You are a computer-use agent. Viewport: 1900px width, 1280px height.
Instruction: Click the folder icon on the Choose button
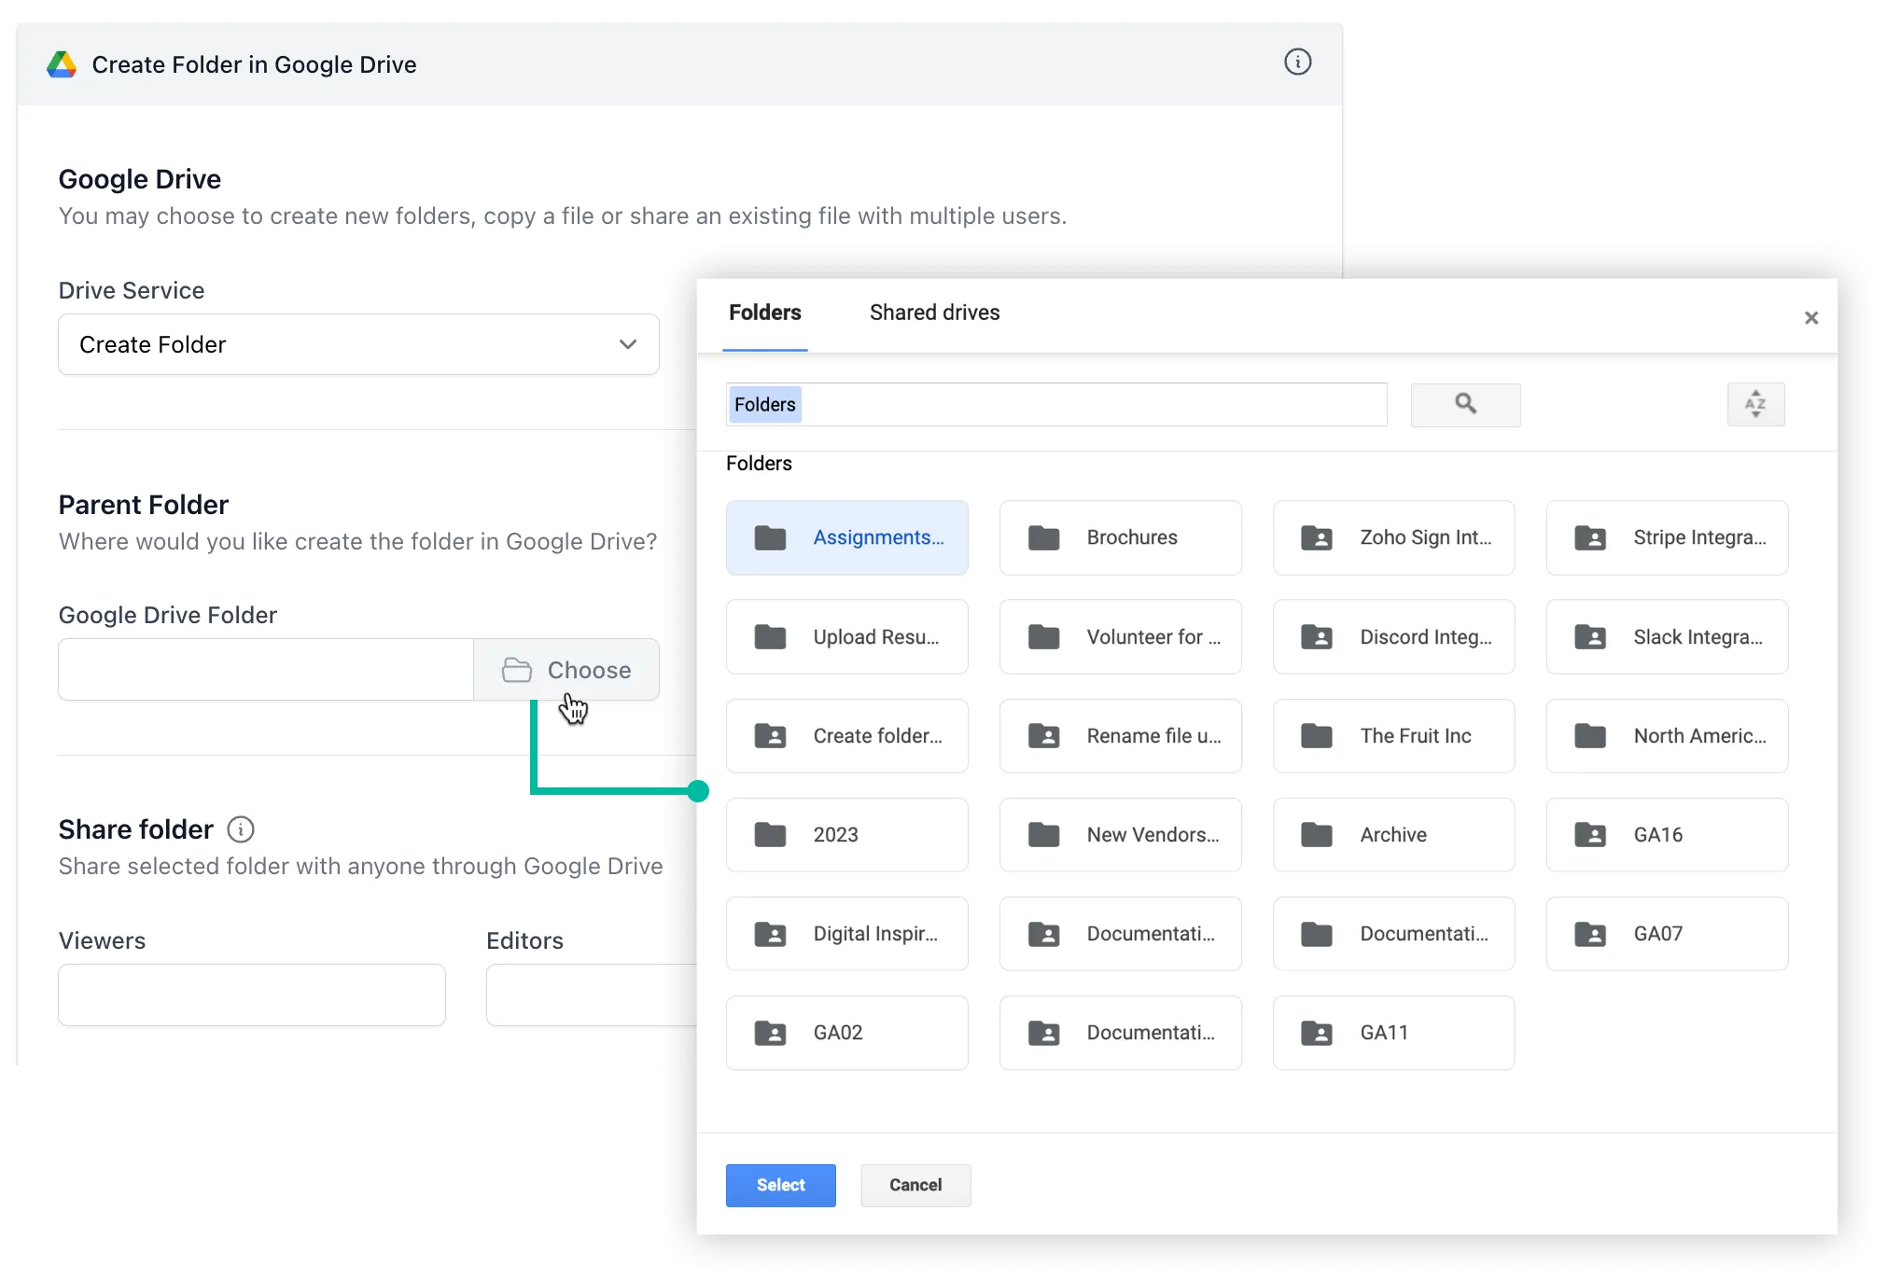click(519, 670)
